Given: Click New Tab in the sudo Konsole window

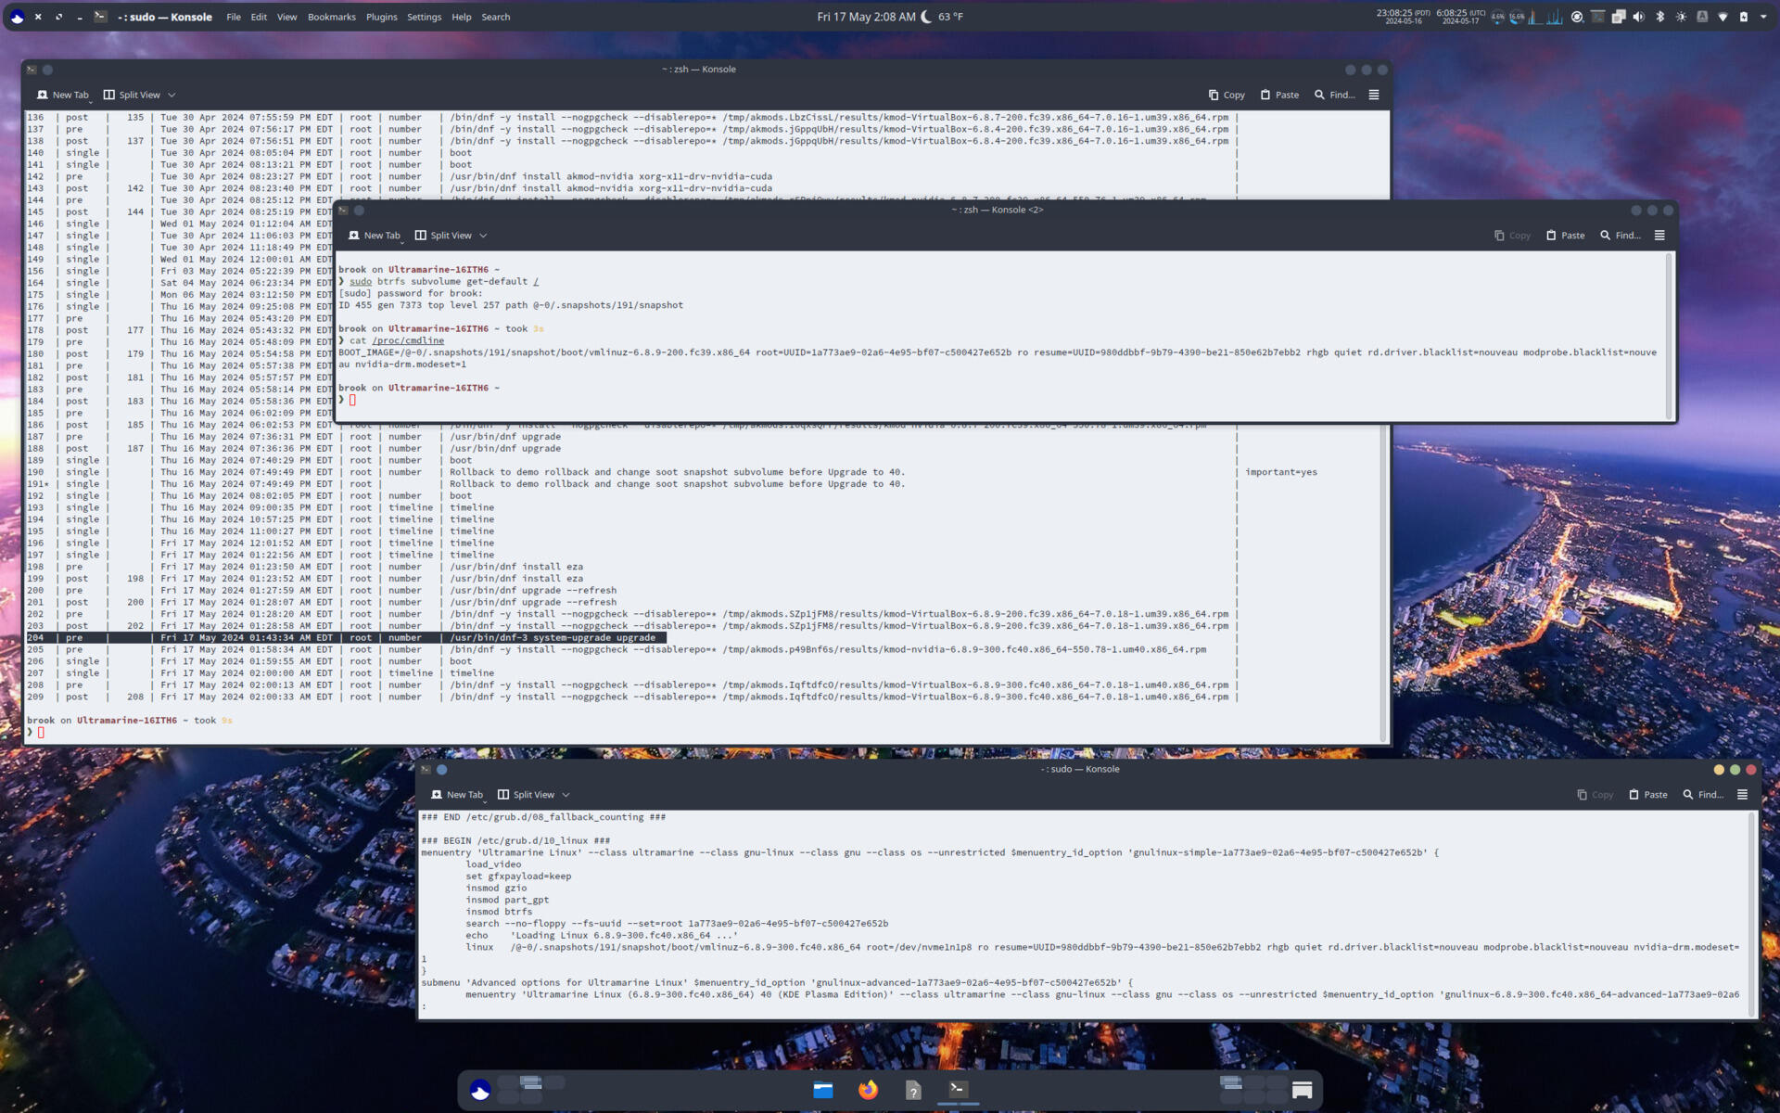Looking at the screenshot, I should click(457, 795).
